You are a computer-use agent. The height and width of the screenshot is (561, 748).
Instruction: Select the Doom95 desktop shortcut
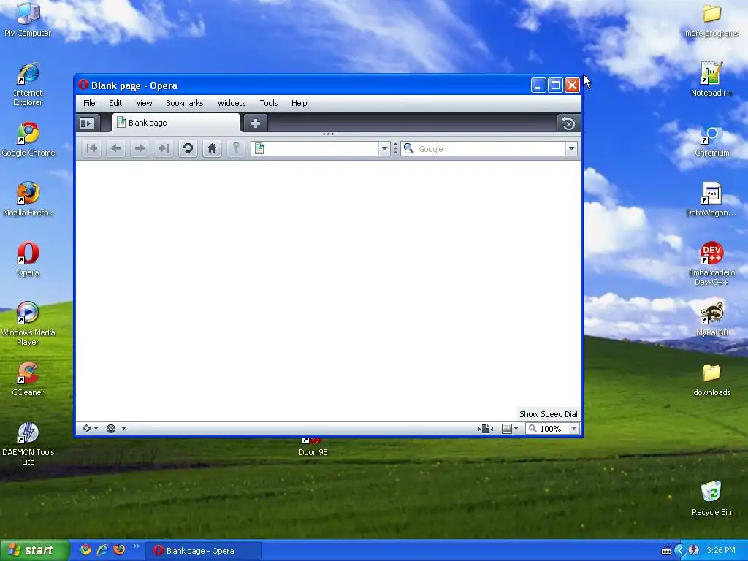(x=313, y=448)
